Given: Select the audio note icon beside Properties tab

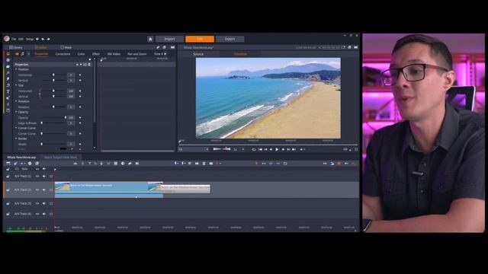Looking at the screenshot, I should [22, 54].
